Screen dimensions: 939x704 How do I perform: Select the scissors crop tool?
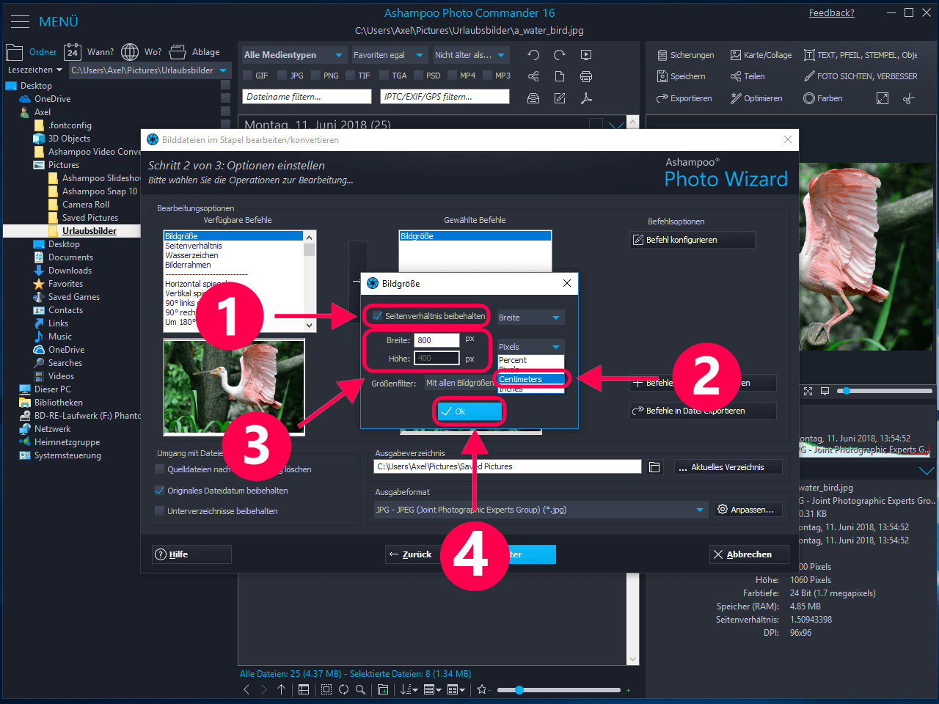[909, 98]
